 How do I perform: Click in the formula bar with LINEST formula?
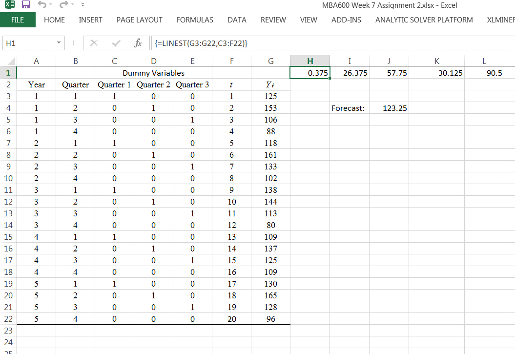pos(332,43)
